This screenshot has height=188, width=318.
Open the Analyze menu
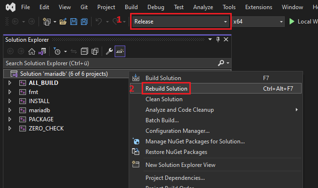[x=203, y=7]
